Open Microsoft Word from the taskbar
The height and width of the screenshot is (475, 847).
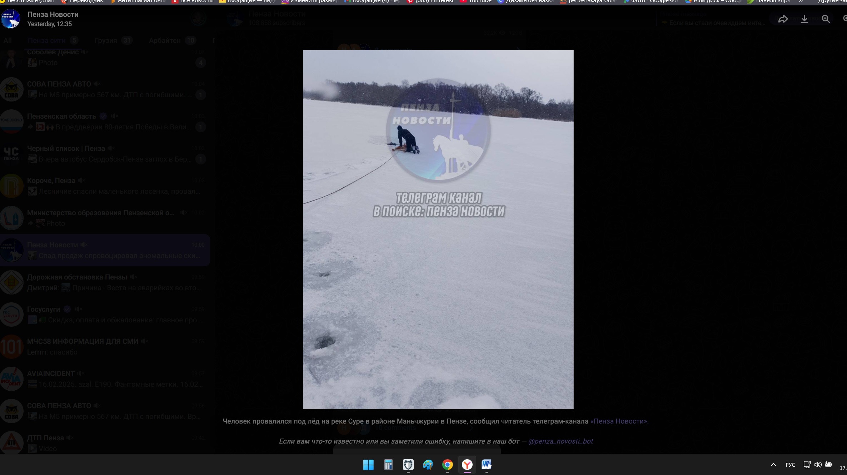point(486,465)
